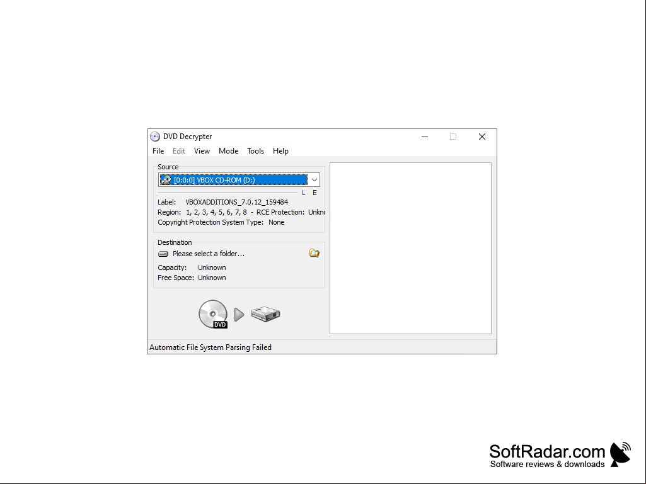Click the status bar 'Automatic File System Parsing Failed'
Screen dimensions: 646x484
(211, 347)
